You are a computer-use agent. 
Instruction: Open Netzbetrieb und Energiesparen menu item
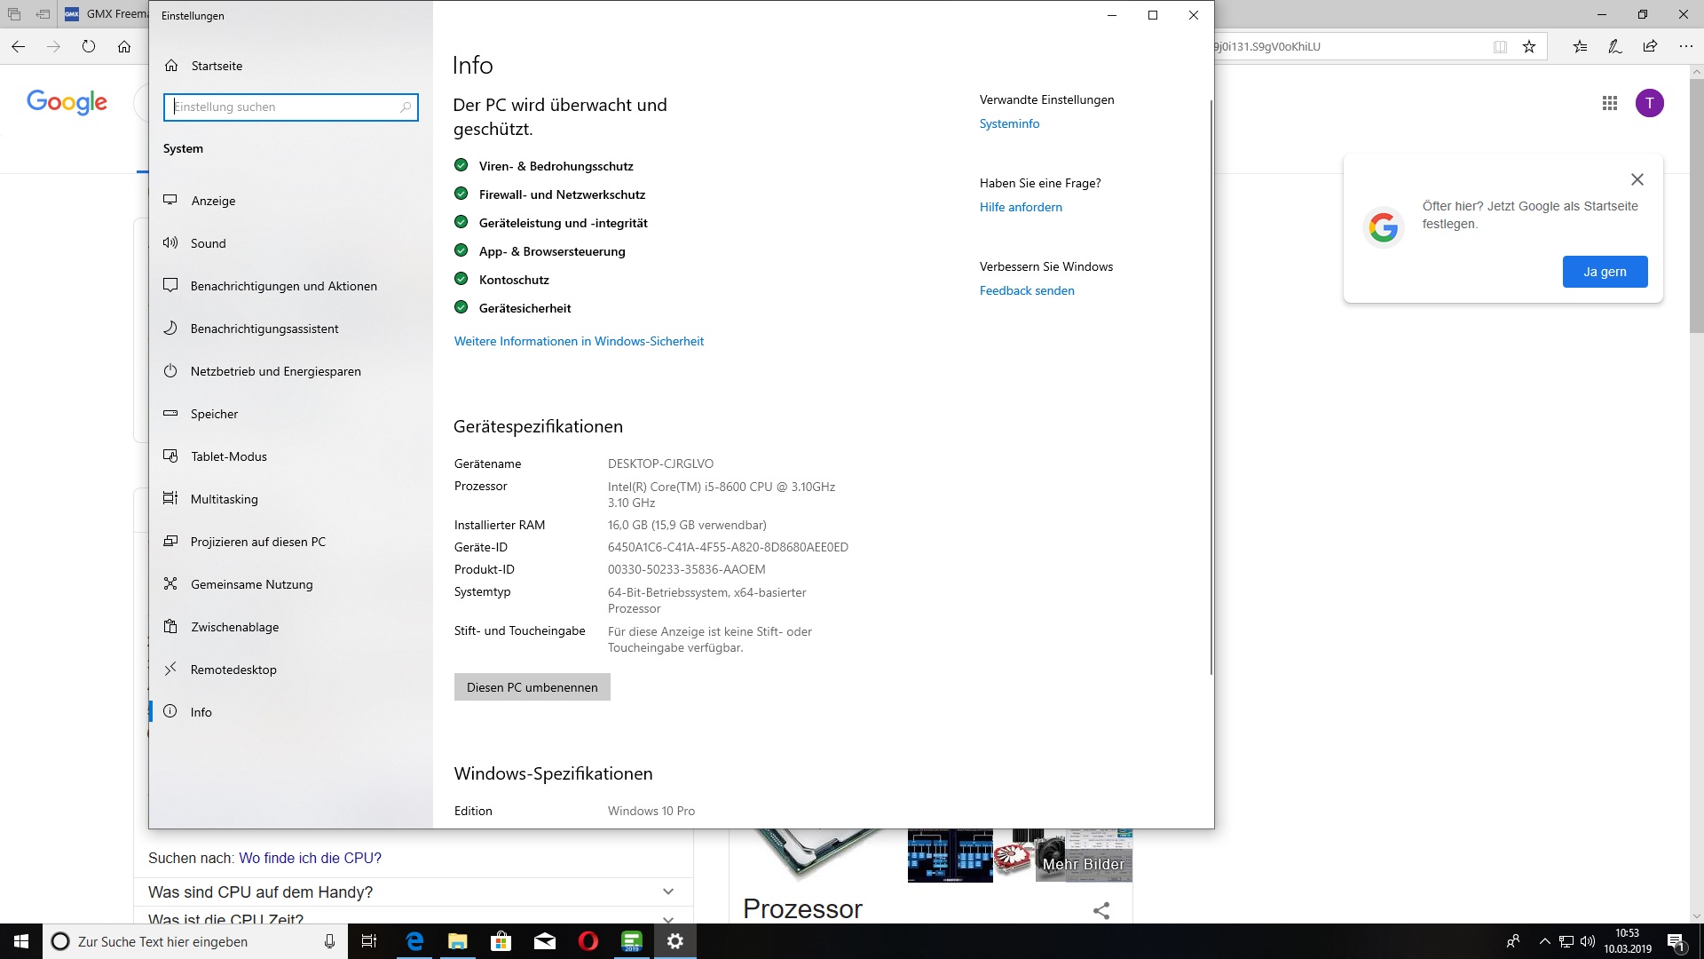pyautogui.click(x=275, y=371)
